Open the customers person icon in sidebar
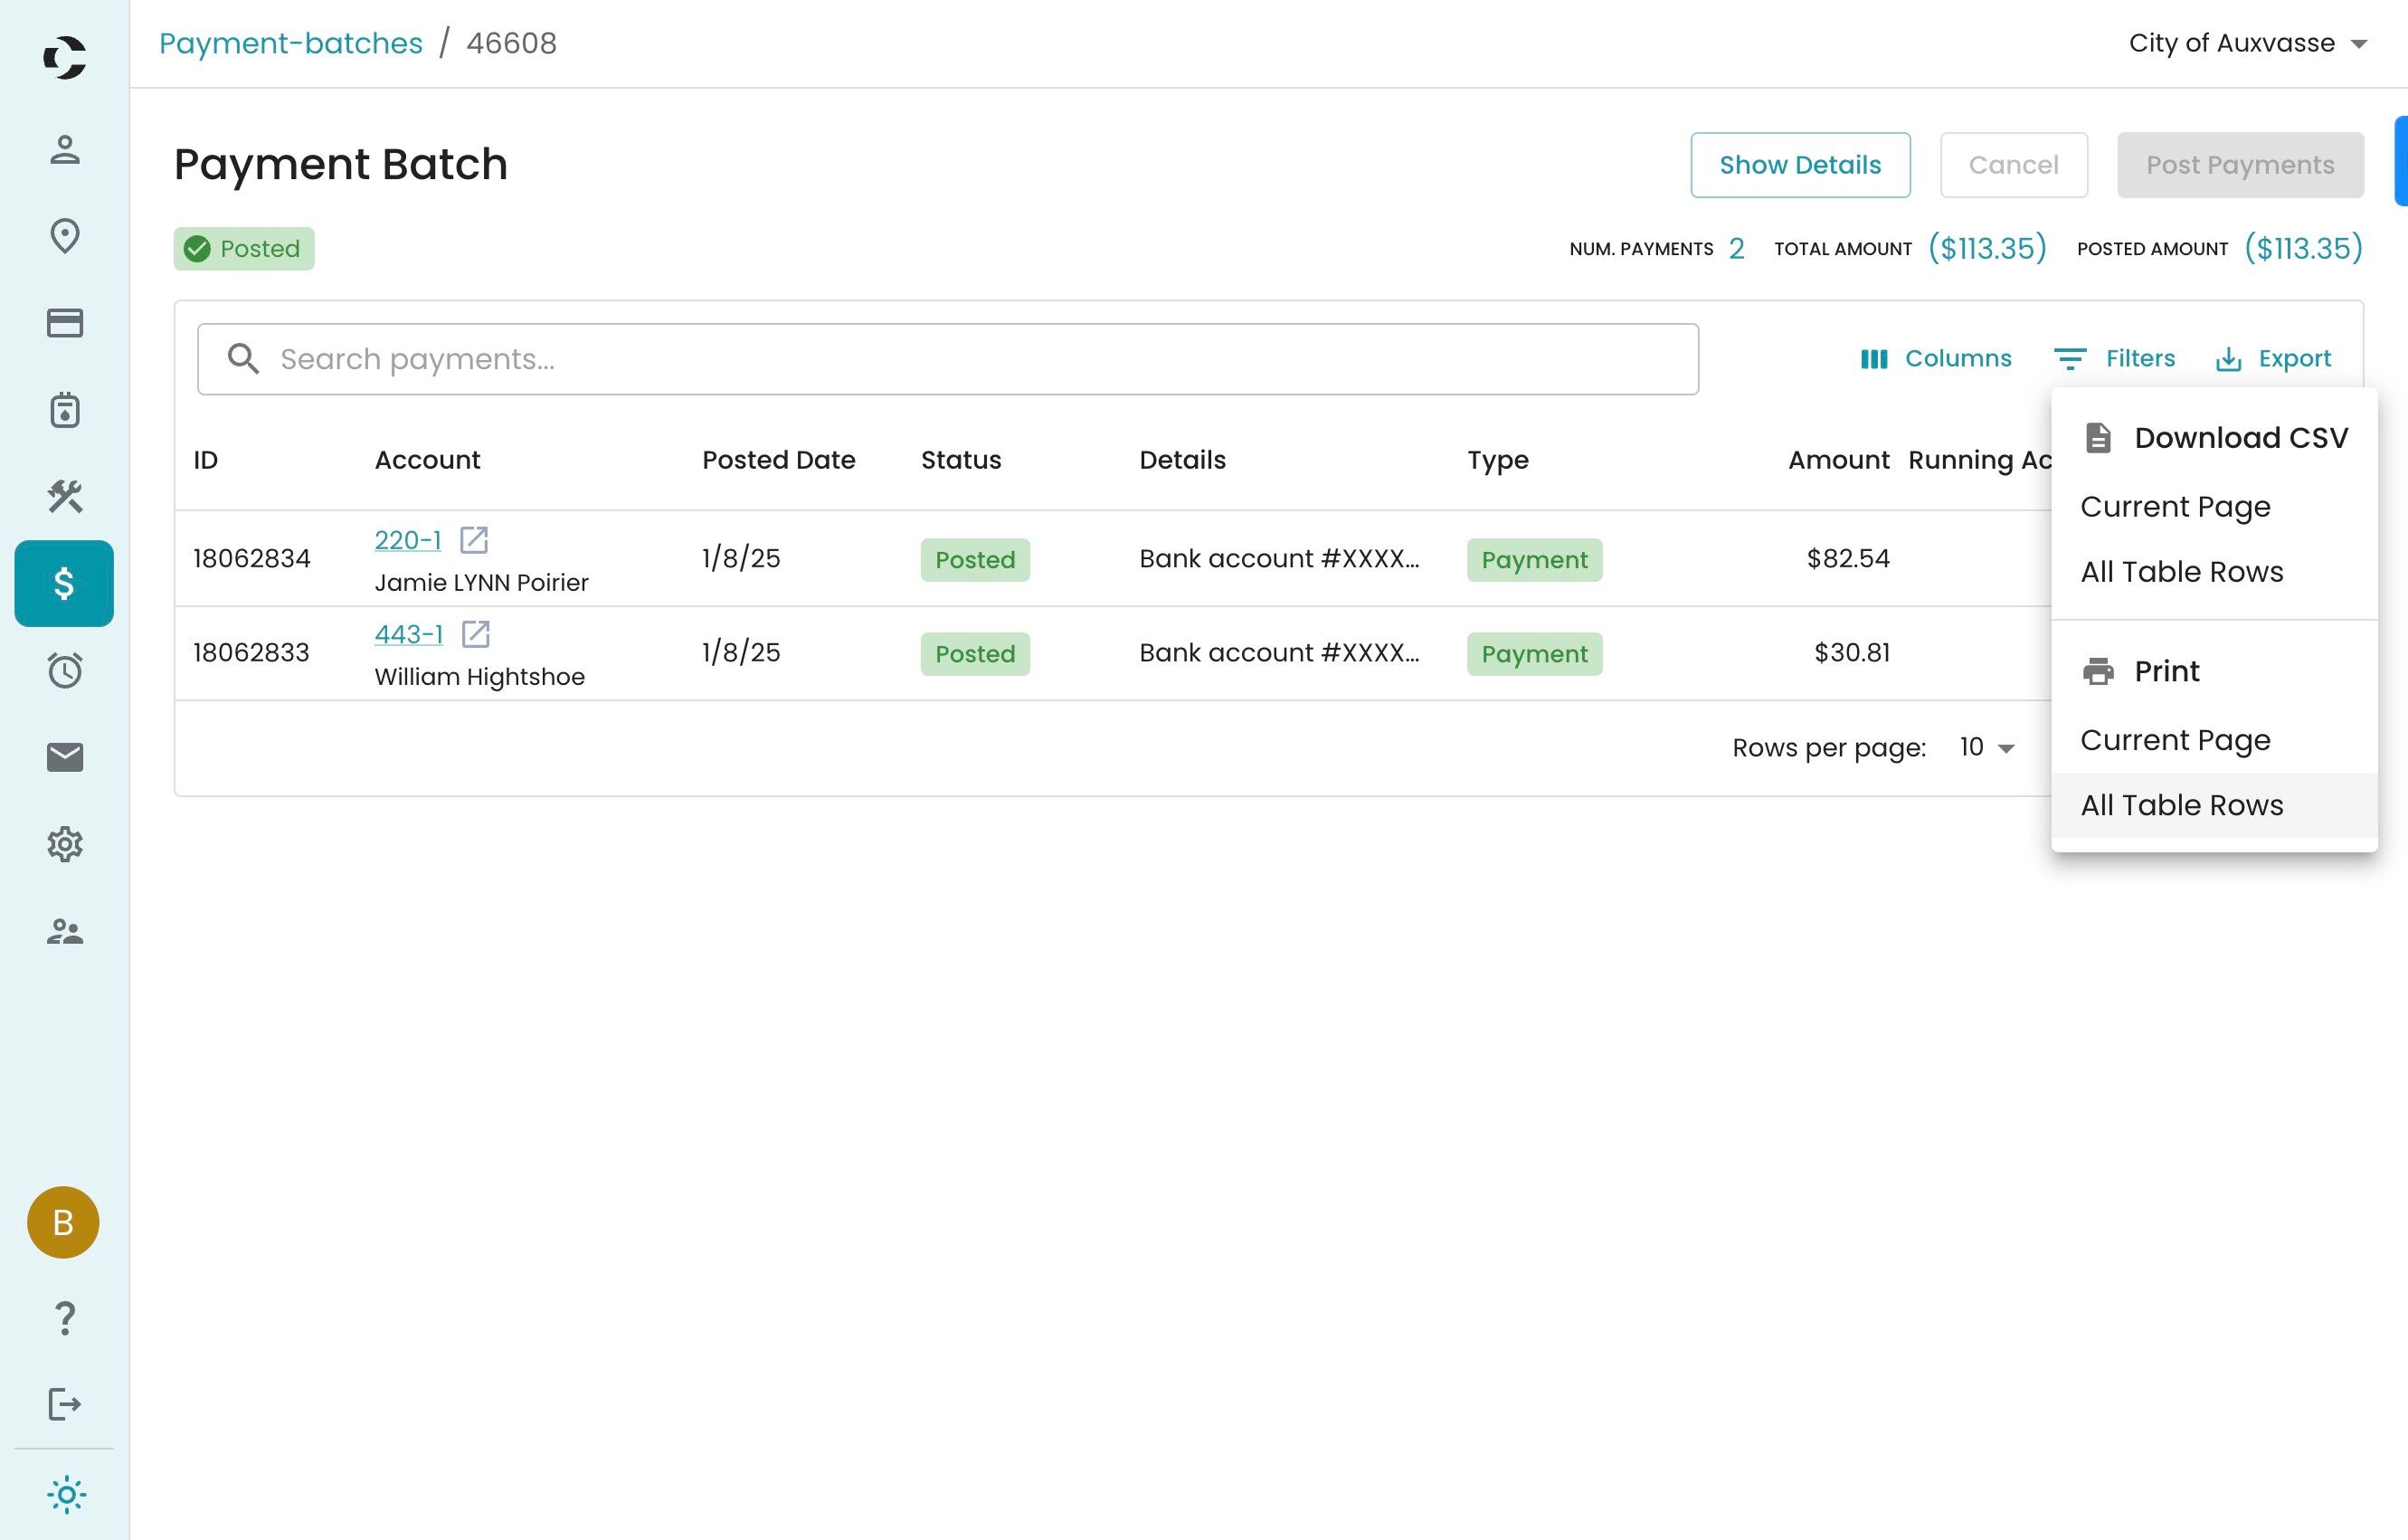 pos(65,150)
